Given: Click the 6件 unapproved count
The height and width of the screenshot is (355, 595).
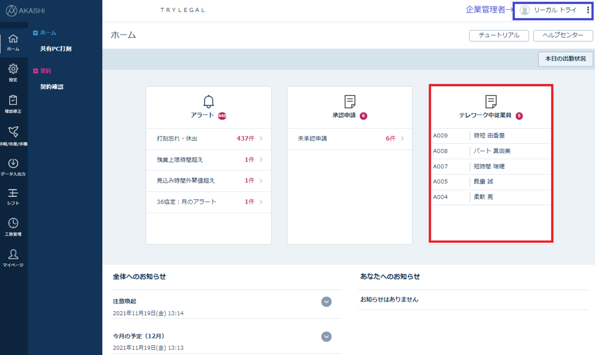Looking at the screenshot, I should point(390,138).
